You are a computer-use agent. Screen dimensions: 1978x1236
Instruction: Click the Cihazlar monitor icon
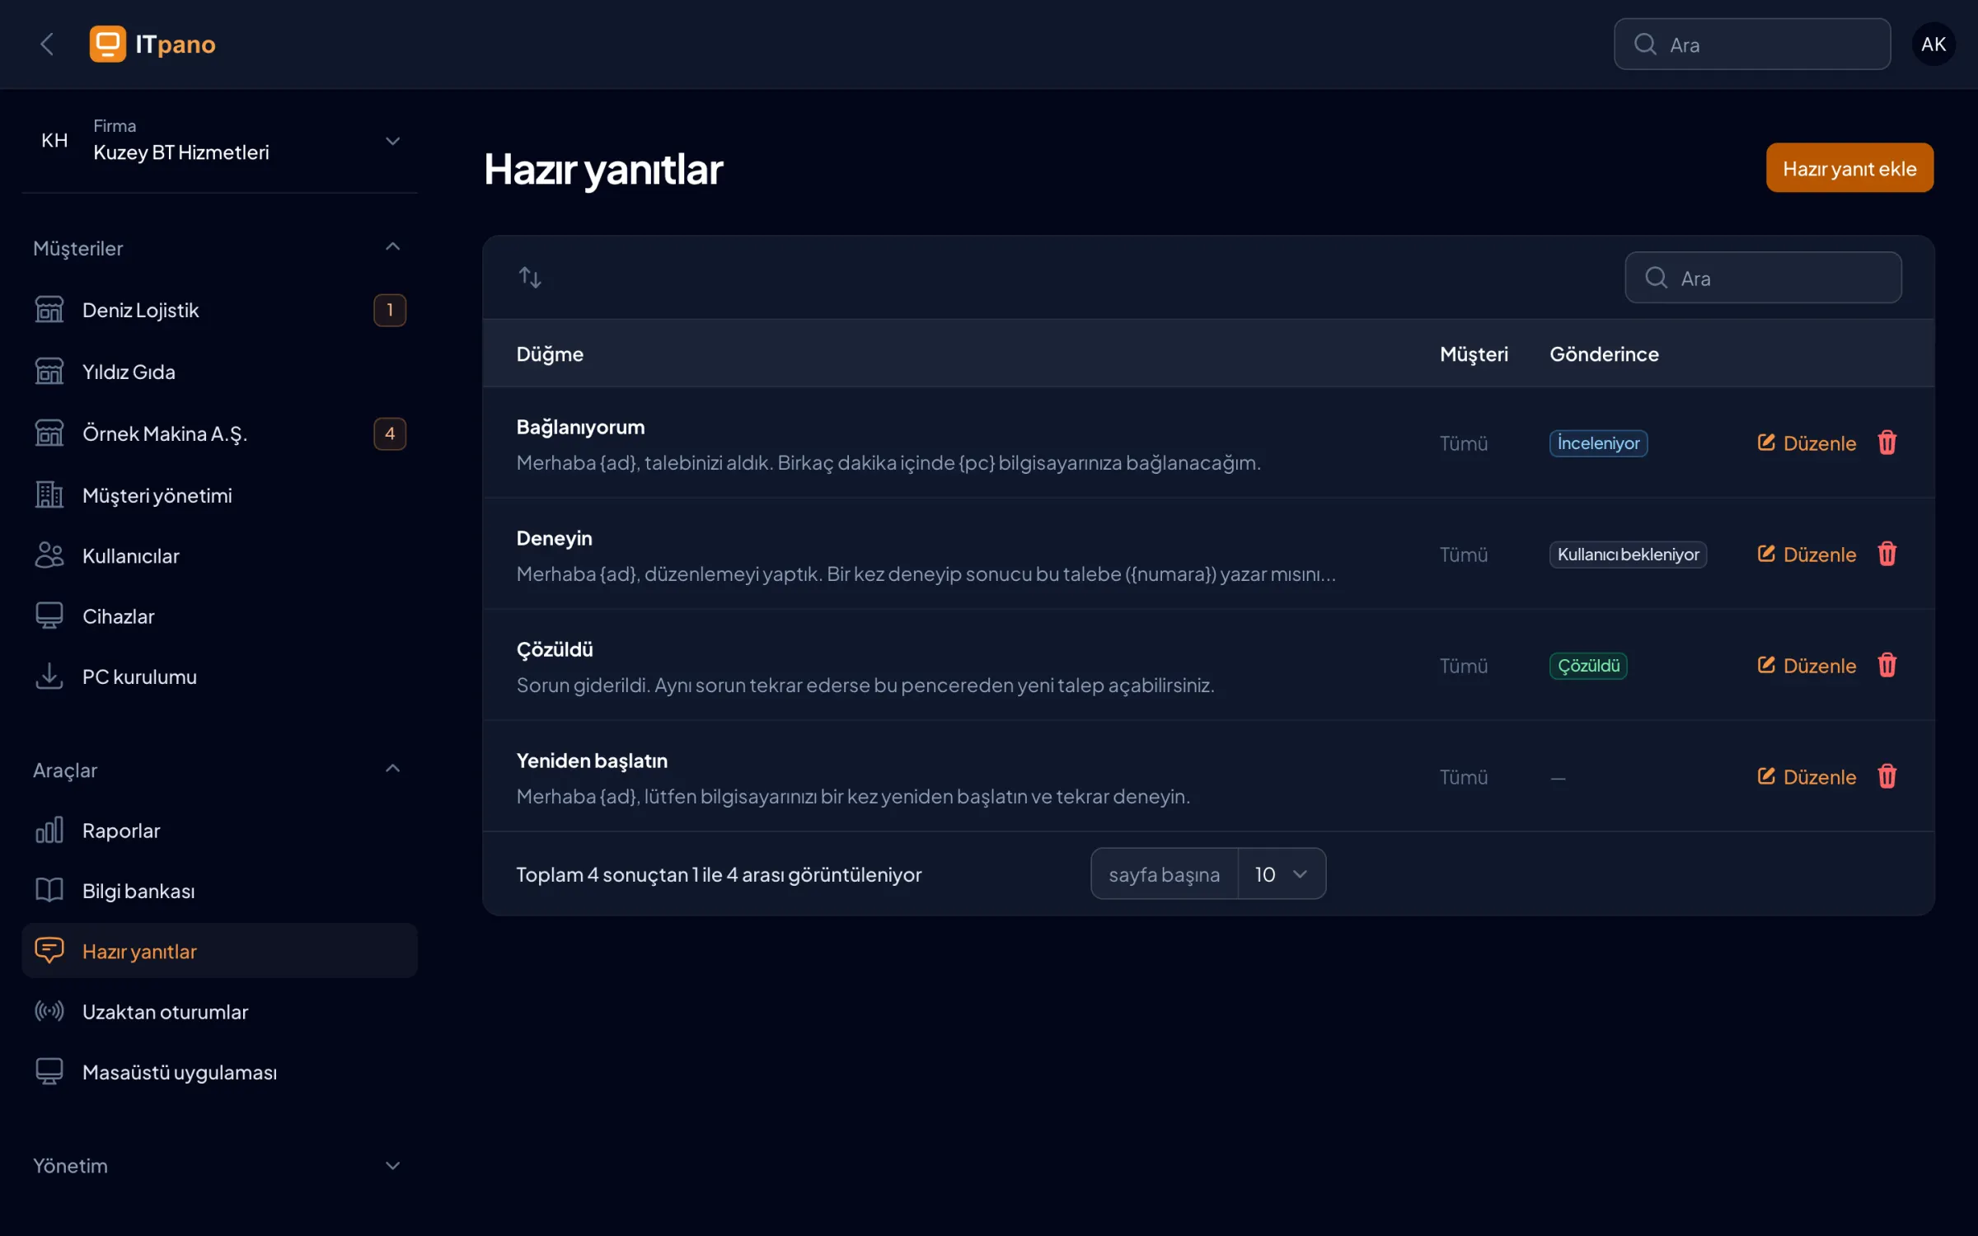pos(49,616)
